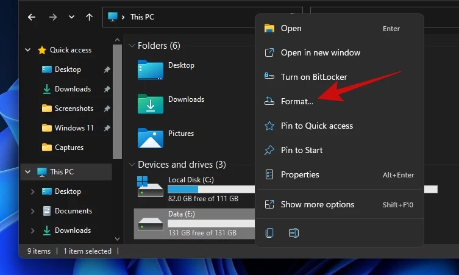The image size is (459, 275).
Task: Open pinned Desktop under Quick access
Action: point(68,70)
